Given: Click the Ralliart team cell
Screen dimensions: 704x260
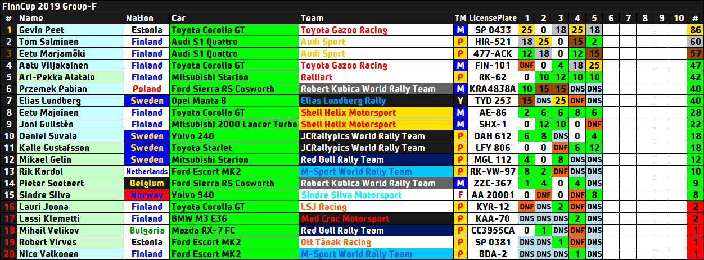Looking at the screenshot, I should [376, 77].
